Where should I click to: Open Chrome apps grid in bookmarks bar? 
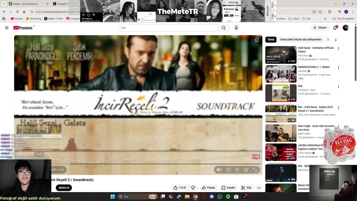pos(4,19)
